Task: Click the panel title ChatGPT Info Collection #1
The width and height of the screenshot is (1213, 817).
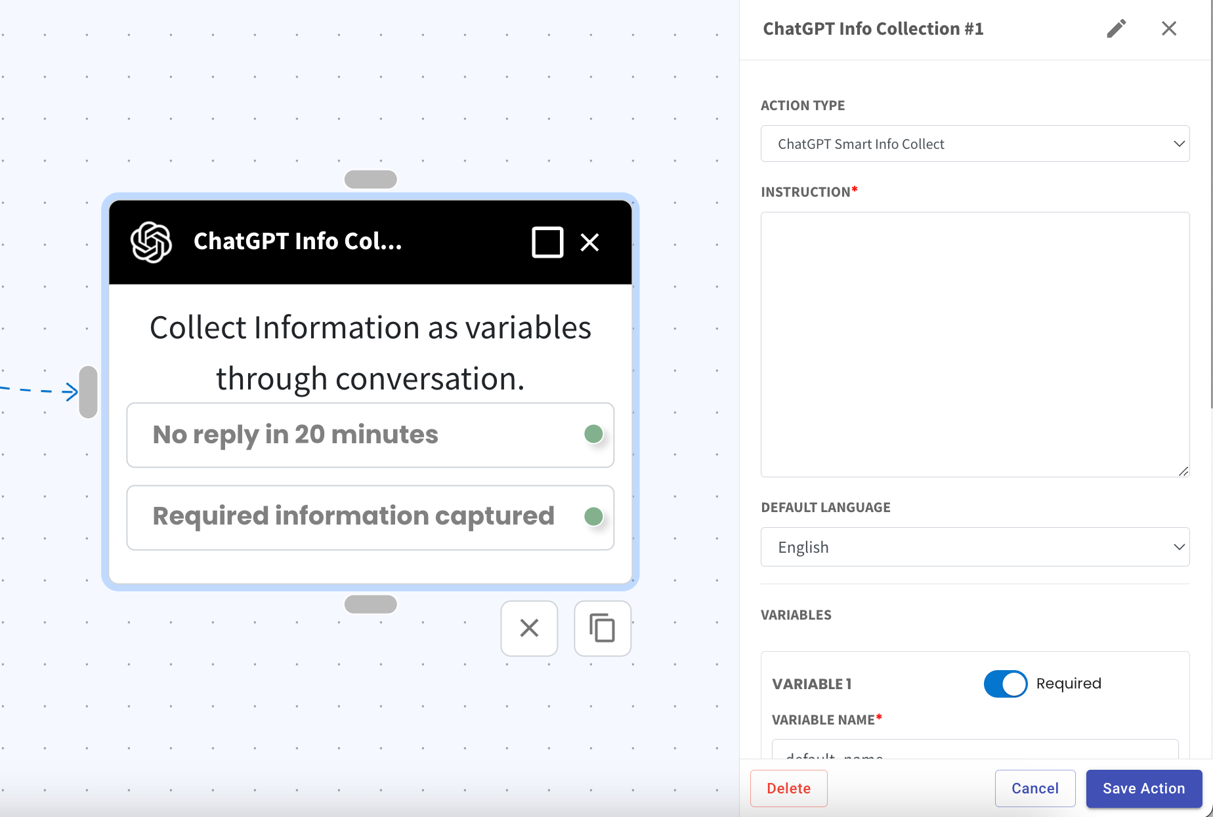Action: pos(873,29)
